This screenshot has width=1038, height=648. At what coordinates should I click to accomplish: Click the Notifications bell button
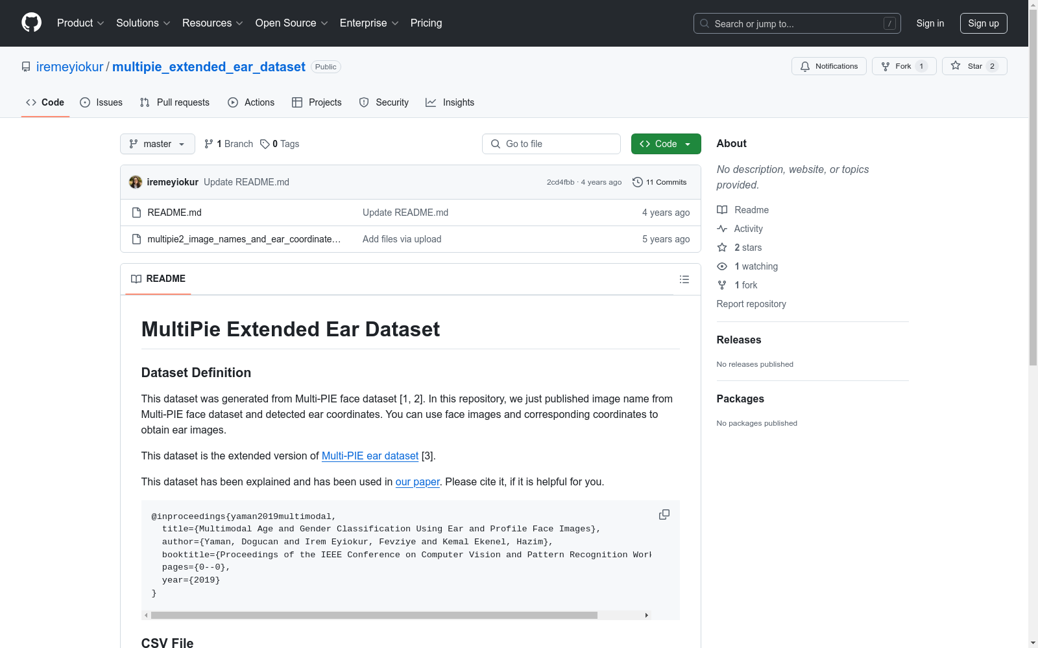click(x=828, y=66)
